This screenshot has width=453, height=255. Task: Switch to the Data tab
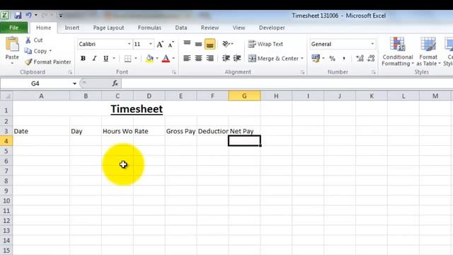pos(181,28)
